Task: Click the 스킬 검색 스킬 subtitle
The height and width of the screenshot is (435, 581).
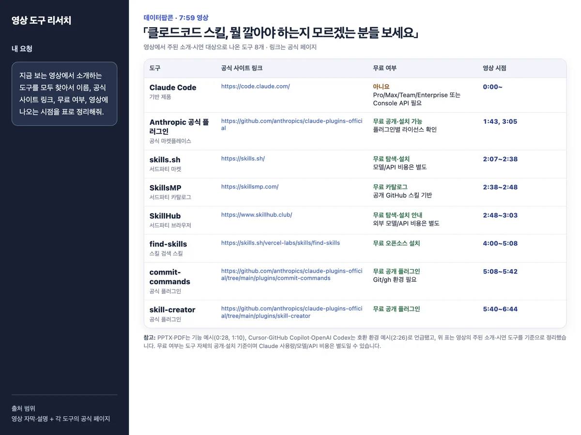Action: (x=166, y=253)
